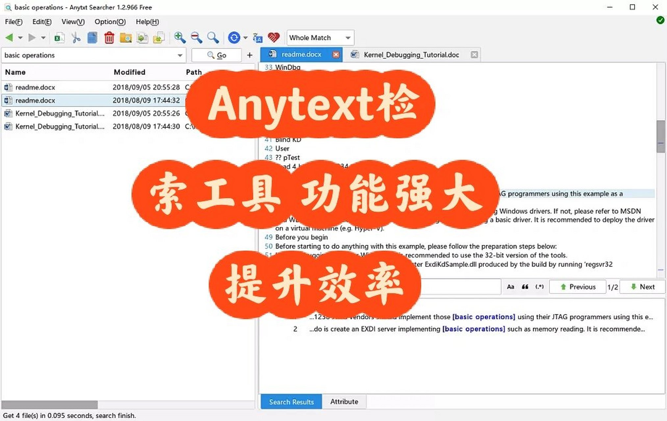Go back with the green arrow

[9, 38]
